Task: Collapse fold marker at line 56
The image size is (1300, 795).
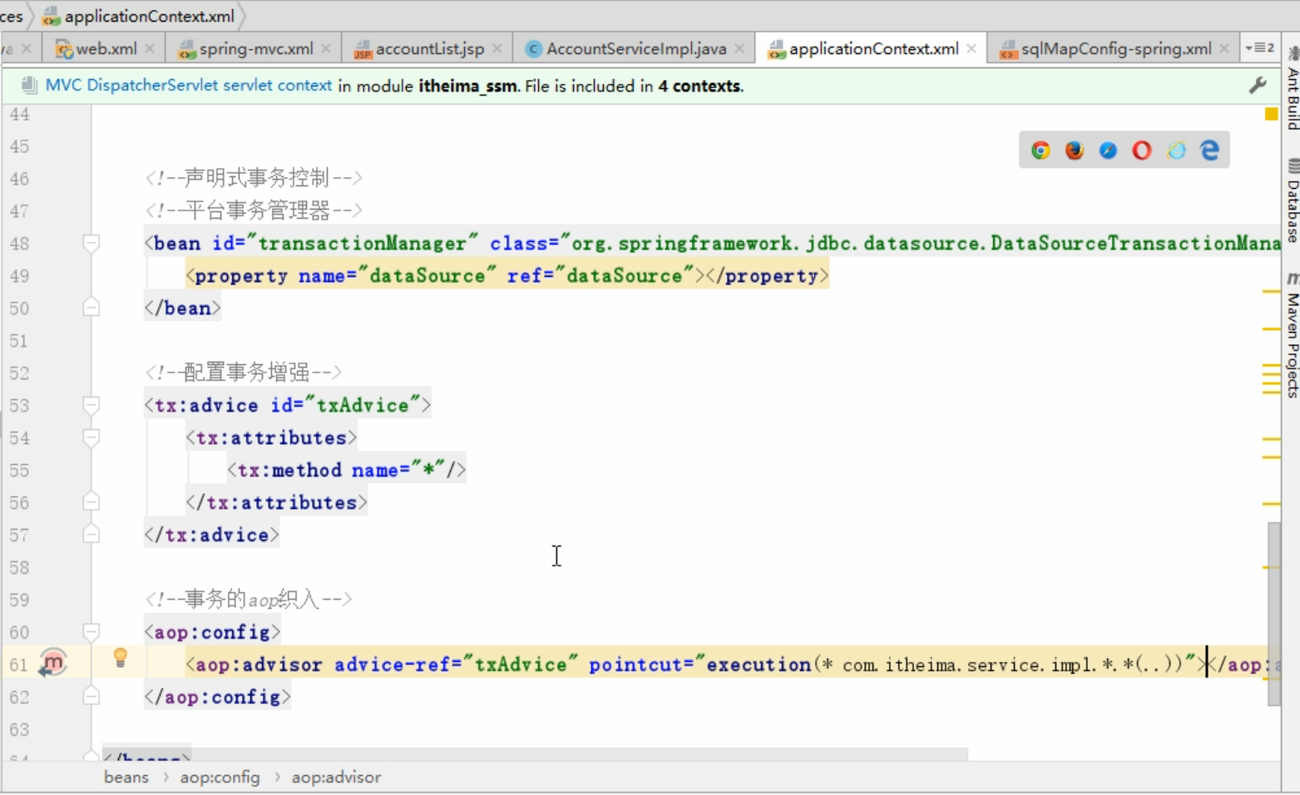Action: click(91, 502)
